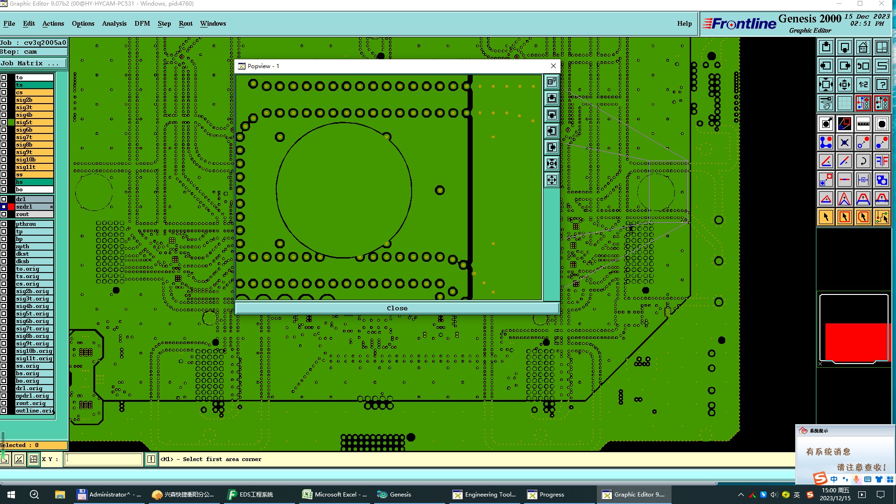Click the red szdrl layer color swatch

click(11, 207)
